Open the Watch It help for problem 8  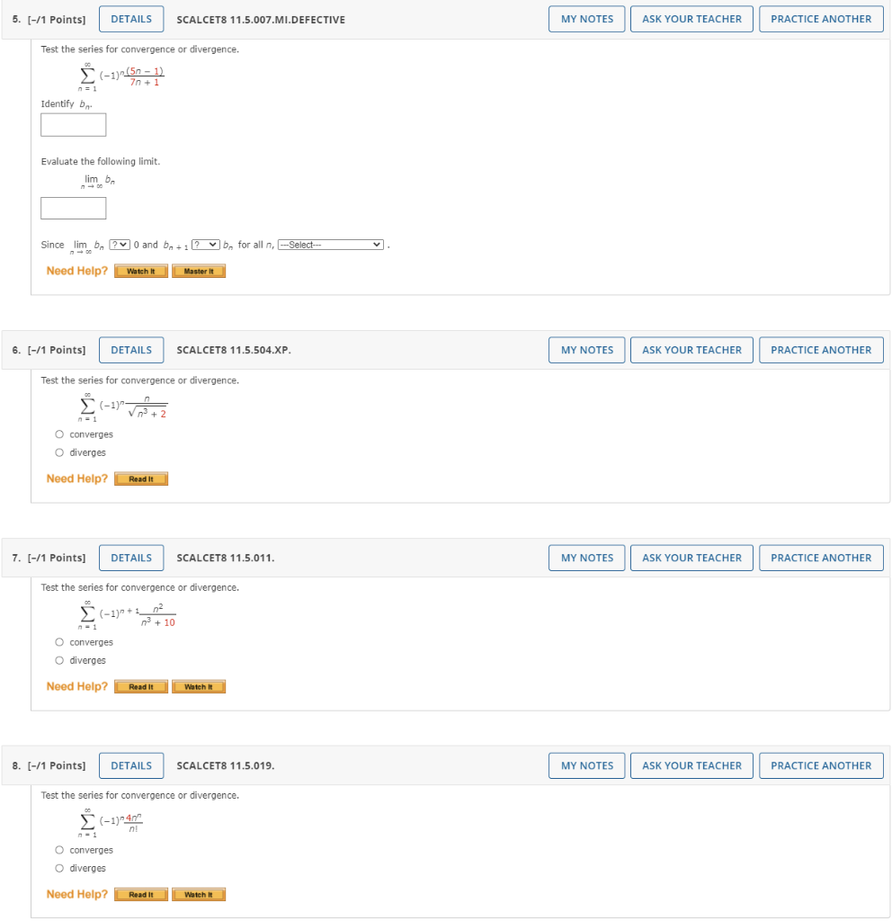click(198, 894)
